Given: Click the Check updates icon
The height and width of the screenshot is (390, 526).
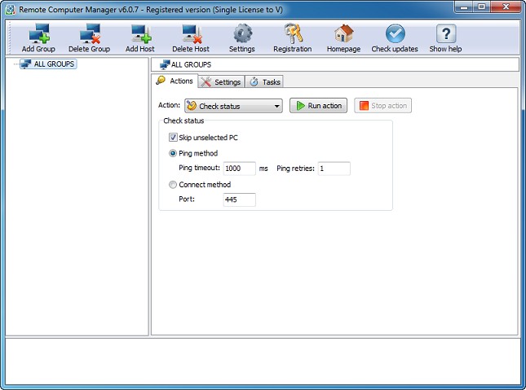Looking at the screenshot, I should pyautogui.click(x=395, y=38).
